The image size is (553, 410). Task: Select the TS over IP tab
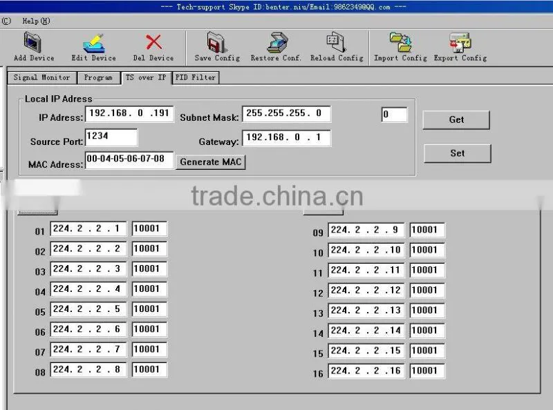click(x=146, y=77)
